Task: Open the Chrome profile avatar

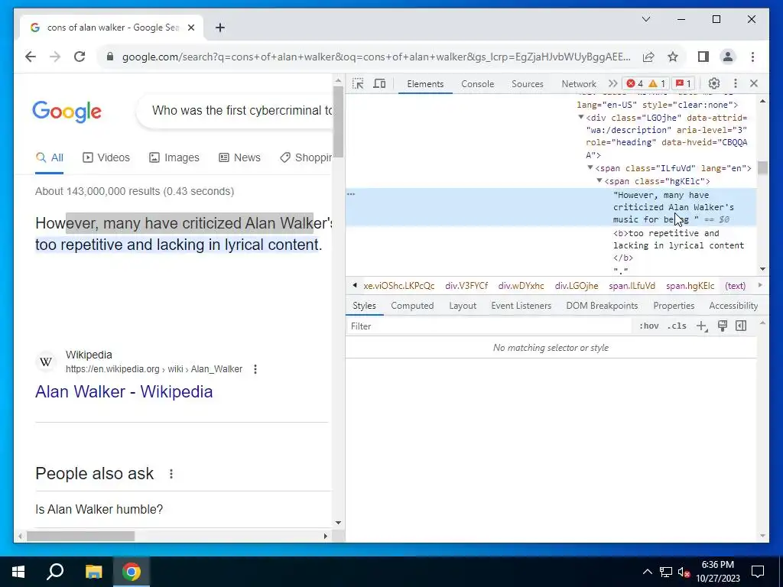Action: [728, 57]
